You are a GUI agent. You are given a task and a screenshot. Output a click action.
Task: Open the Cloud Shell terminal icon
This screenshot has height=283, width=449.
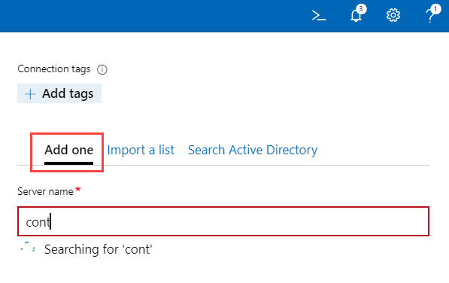point(319,16)
